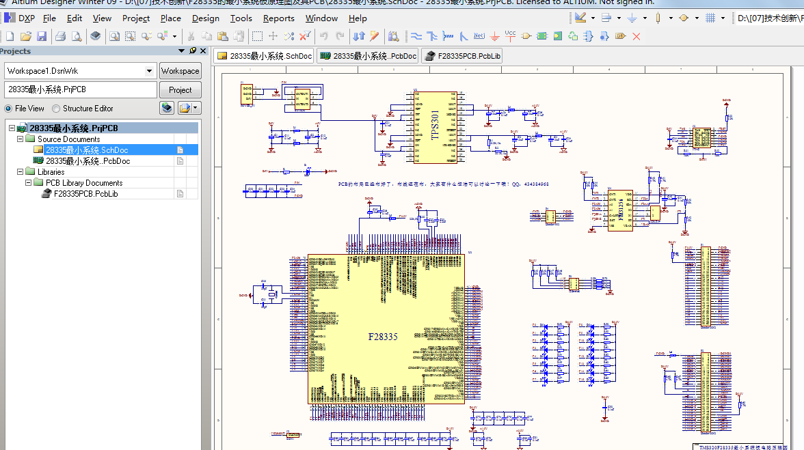Switch to the F28335PCB.PcbLib tab
This screenshot has height=450, width=804.
tap(462, 56)
